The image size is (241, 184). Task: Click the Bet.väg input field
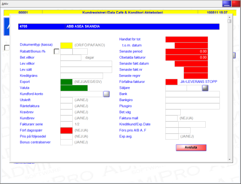pyautogui.click(x=173, y=112)
